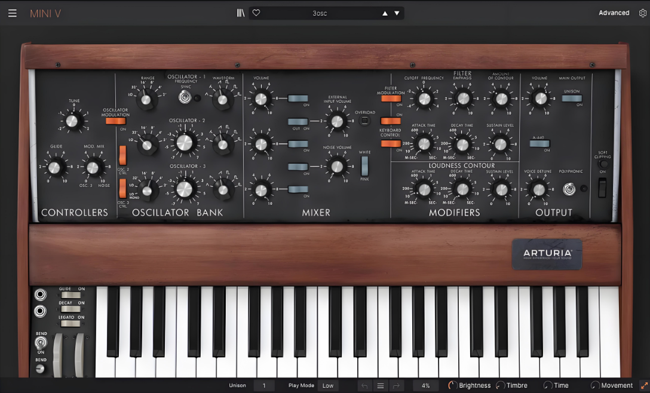Screen dimensions: 650x393
Task: Click the Cutoff Frequency knob
Action: [425, 99]
